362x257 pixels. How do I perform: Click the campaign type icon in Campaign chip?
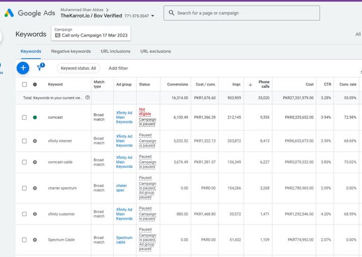(57, 36)
